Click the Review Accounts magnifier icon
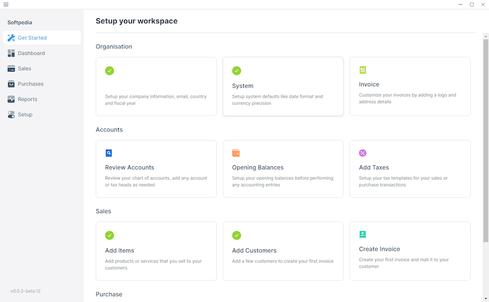The image size is (489, 302). pyautogui.click(x=109, y=153)
